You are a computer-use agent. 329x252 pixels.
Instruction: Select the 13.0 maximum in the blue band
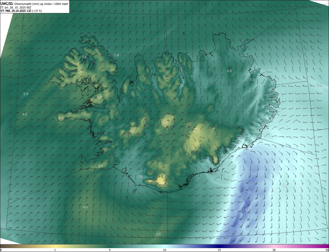click(x=244, y=210)
